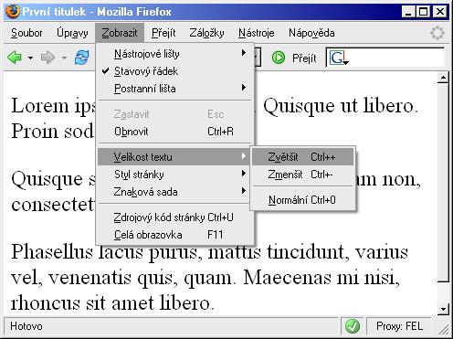Viewport: 453px width, 339px height.
Task: Expand the Nástrojové lišty submenu
Action: (x=174, y=54)
